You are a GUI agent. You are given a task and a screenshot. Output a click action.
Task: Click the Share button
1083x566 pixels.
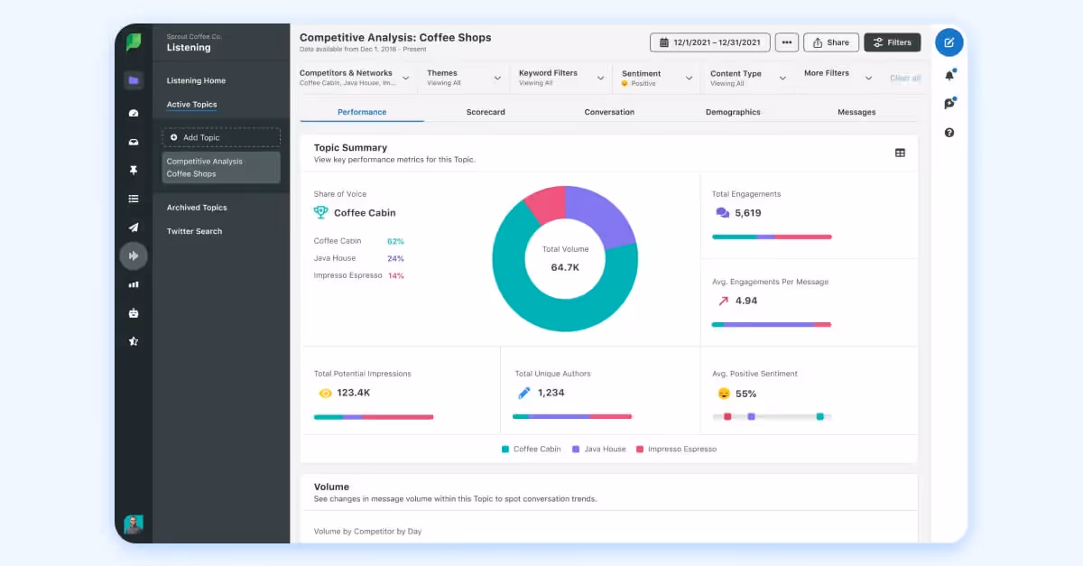(830, 42)
